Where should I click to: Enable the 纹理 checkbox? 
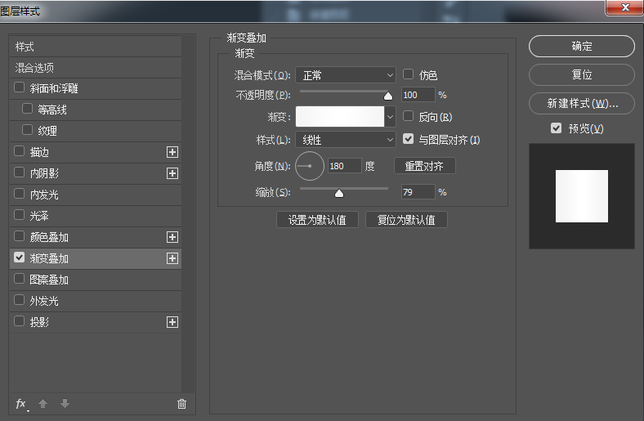[x=27, y=130]
